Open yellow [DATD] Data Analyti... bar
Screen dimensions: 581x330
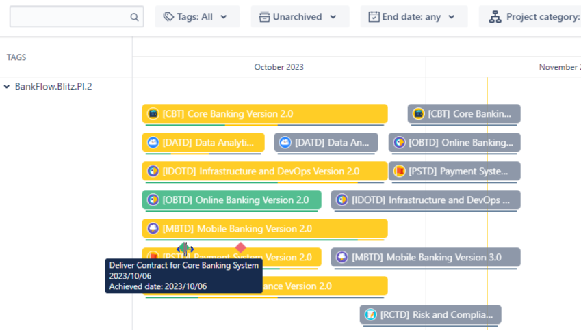tap(203, 142)
